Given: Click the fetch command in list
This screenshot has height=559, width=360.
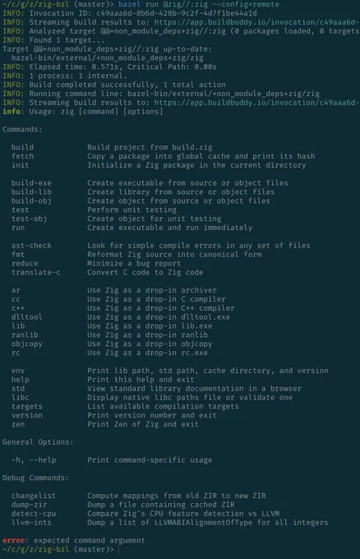Looking at the screenshot, I should pyautogui.click(x=22, y=156).
